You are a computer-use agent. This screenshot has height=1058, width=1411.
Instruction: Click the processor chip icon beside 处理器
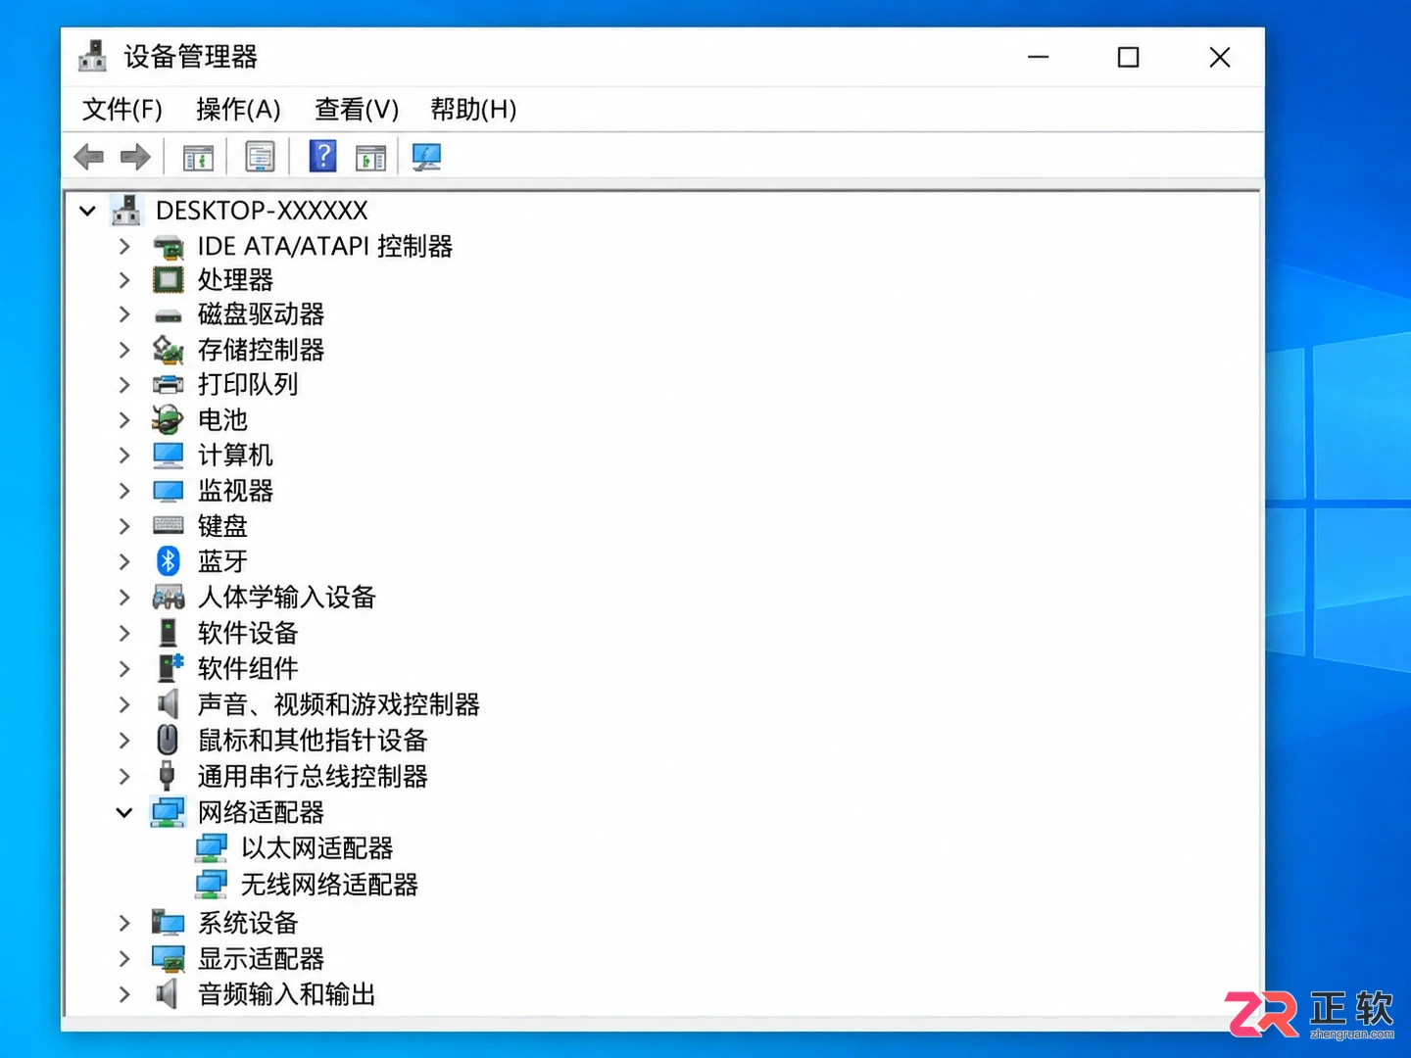click(169, 280)
